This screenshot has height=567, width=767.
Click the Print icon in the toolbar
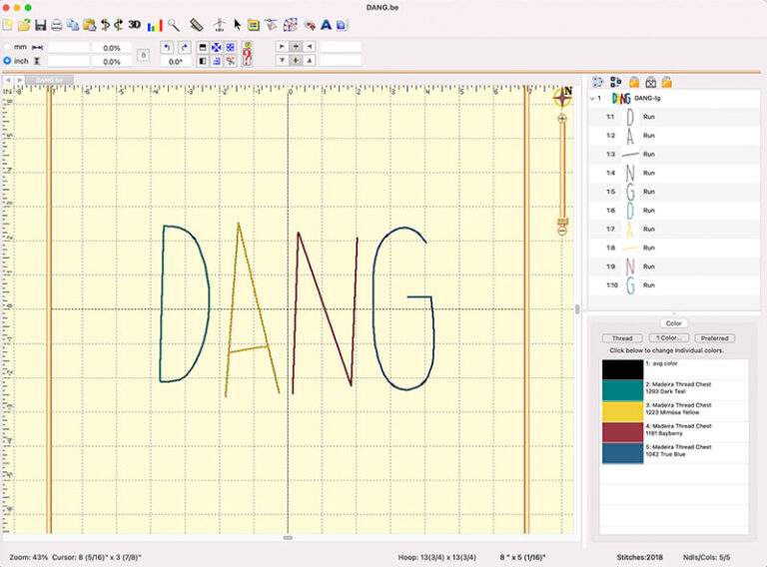(57, 24)
